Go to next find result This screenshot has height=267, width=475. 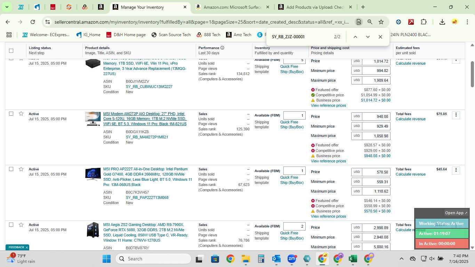pyautogui.click(x=368, y=37)
